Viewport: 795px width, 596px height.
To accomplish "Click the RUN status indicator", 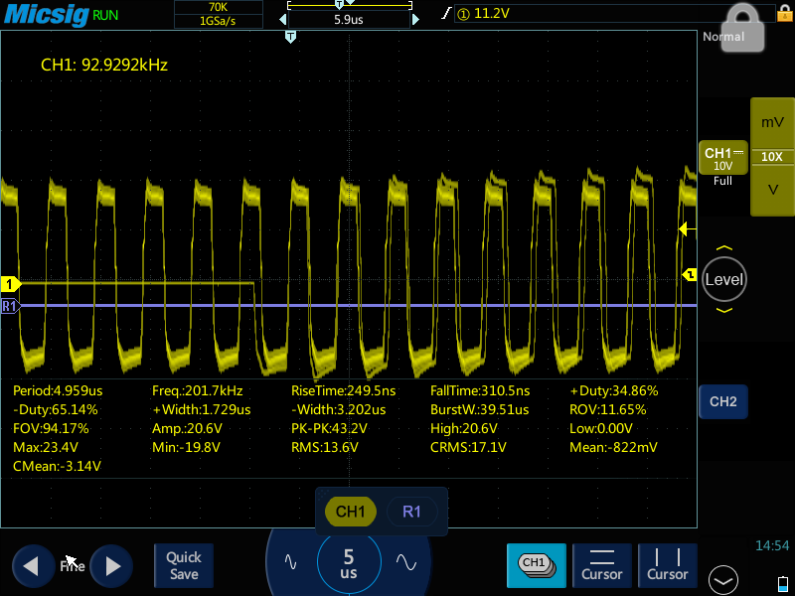I will click(105, 15).
